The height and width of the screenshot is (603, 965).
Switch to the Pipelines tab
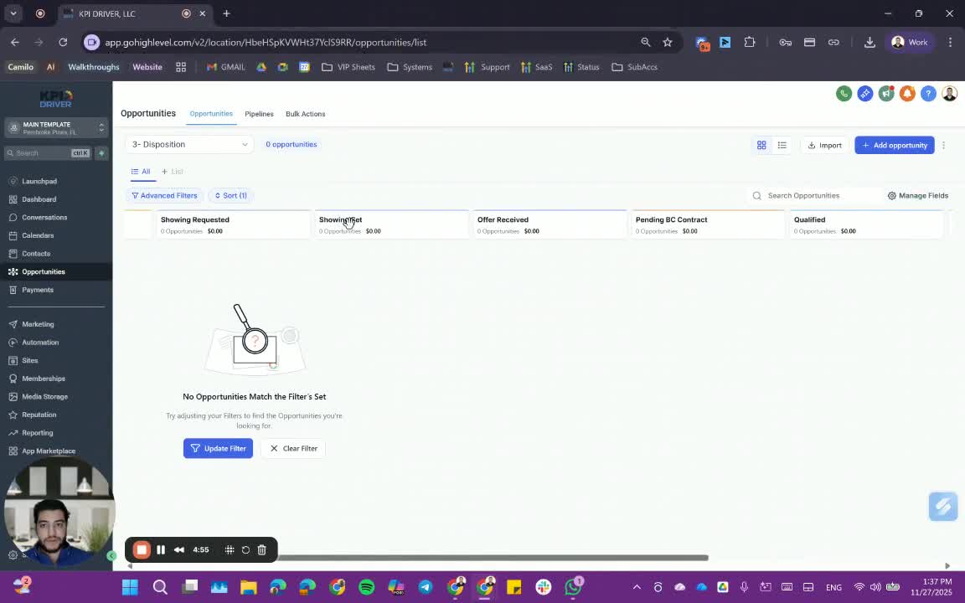259,114
